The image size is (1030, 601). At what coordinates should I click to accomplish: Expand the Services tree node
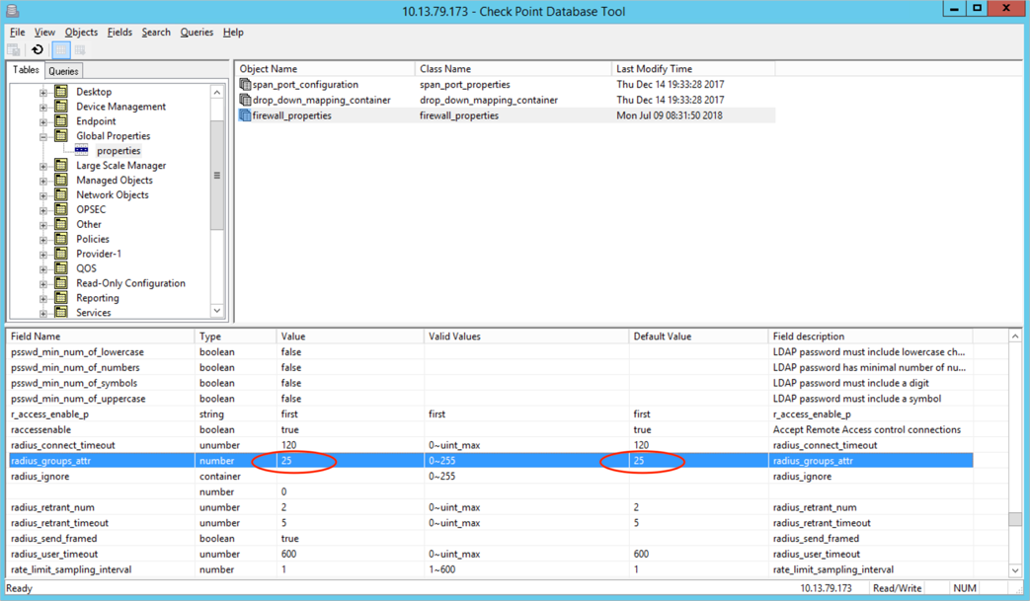pos(43,313)
